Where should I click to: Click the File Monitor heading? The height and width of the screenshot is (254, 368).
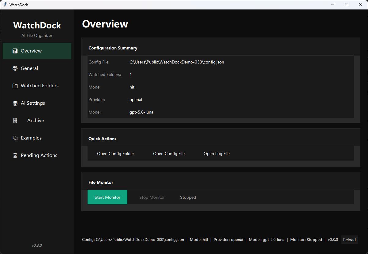[101, 182]
